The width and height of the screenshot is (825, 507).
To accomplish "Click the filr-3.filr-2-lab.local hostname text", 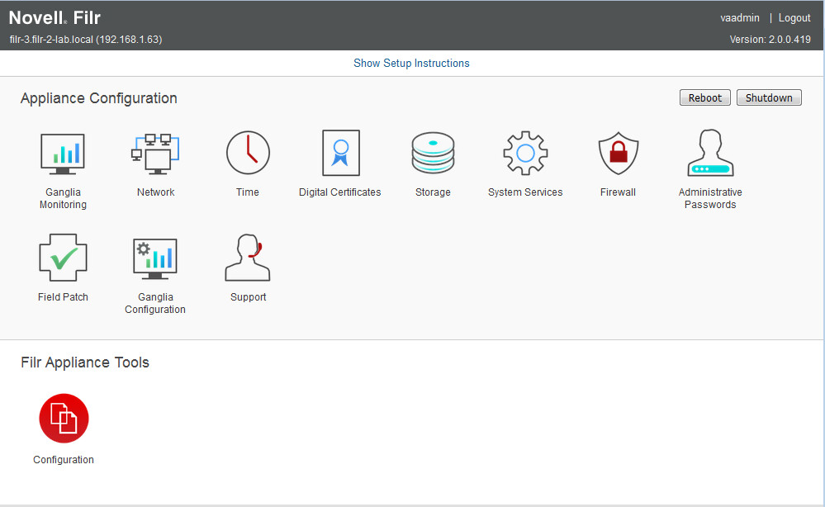I will pos(86,40).
